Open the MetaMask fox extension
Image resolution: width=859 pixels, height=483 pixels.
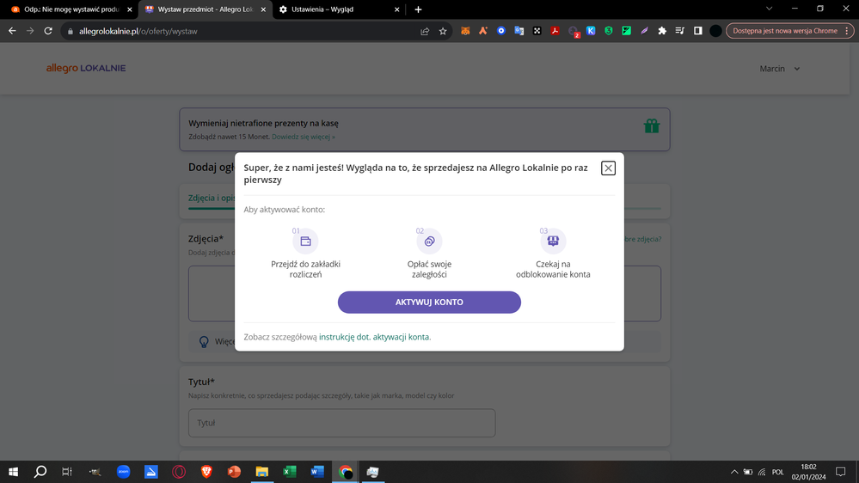465,31
